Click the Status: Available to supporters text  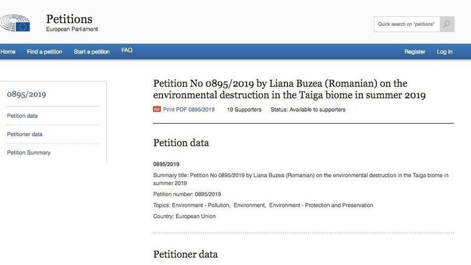[x=308, y=110]
